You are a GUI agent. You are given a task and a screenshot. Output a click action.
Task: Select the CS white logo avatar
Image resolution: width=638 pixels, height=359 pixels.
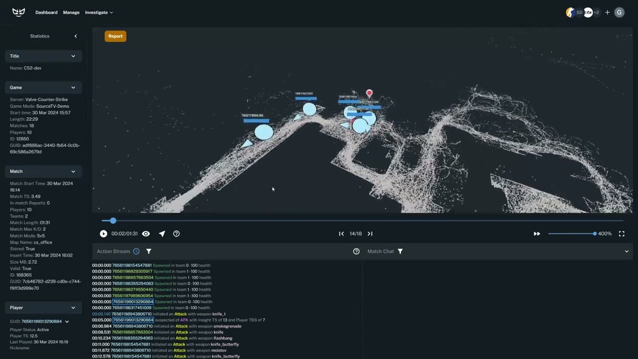588,12
